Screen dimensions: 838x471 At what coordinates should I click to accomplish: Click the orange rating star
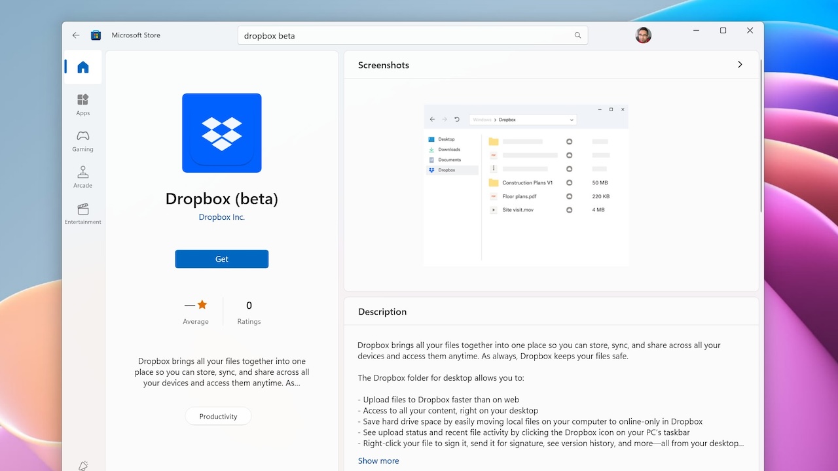pos(201,304)
